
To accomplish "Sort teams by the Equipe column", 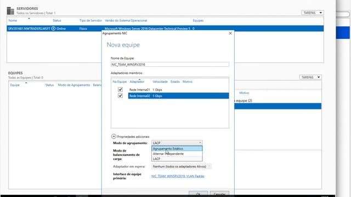I will click(x=15, y=85).
